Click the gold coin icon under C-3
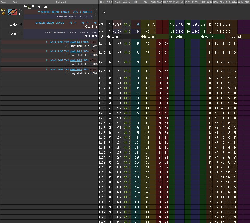This screenshot has height=223, width=250. pyautogui.click(x=3, y=13)
